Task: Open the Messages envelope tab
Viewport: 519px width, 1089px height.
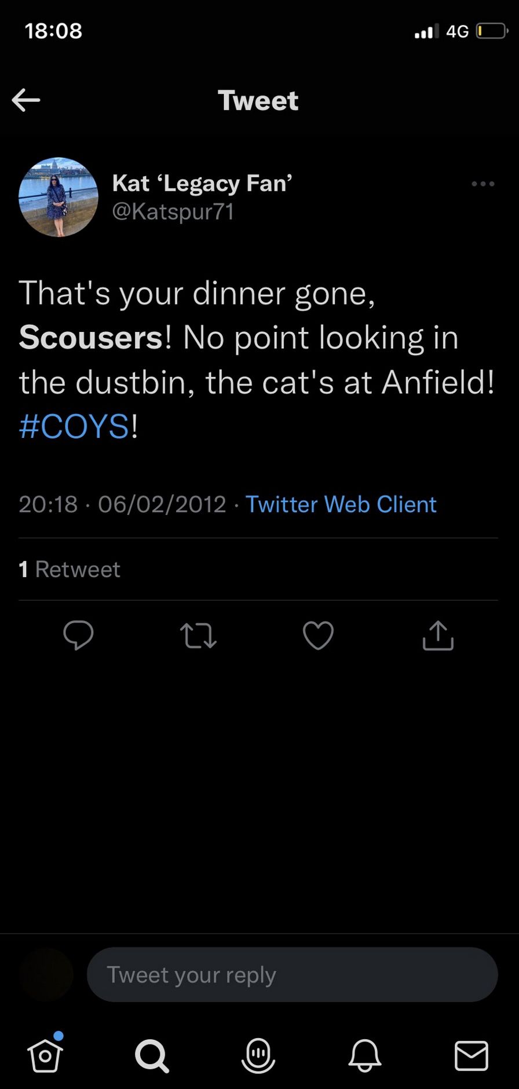Action: (471, 1055)
